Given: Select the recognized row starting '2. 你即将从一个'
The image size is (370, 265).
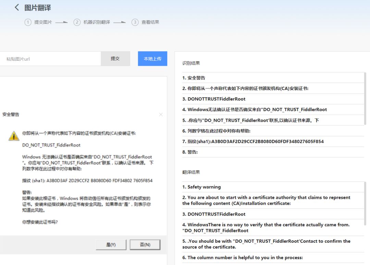Looking at the screenshot, I should point(273,88).
